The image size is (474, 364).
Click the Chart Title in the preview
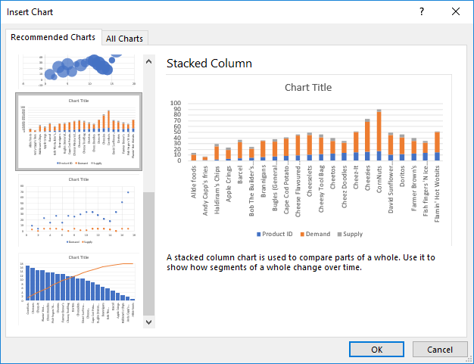(x=307, y=87)
